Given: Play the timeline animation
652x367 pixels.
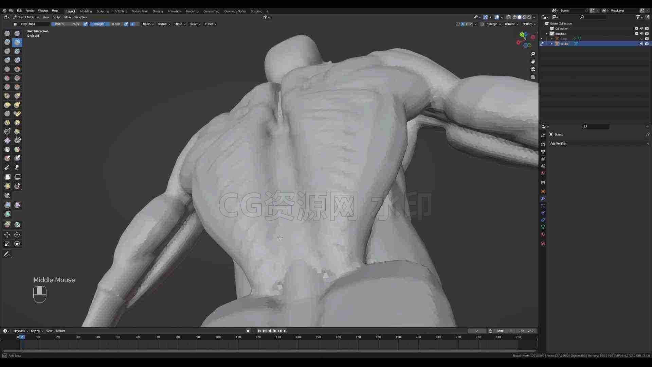Looking at the screenshot, I should (x=275, y=331).
